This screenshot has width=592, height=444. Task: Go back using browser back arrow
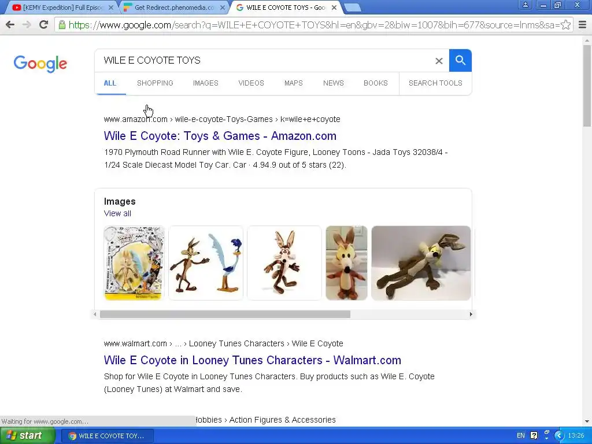click(x=10, y=25)
